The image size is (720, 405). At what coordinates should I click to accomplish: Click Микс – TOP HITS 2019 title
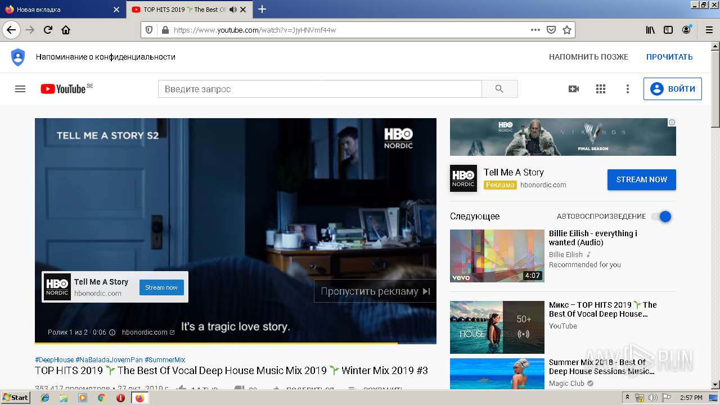point(602,309)
